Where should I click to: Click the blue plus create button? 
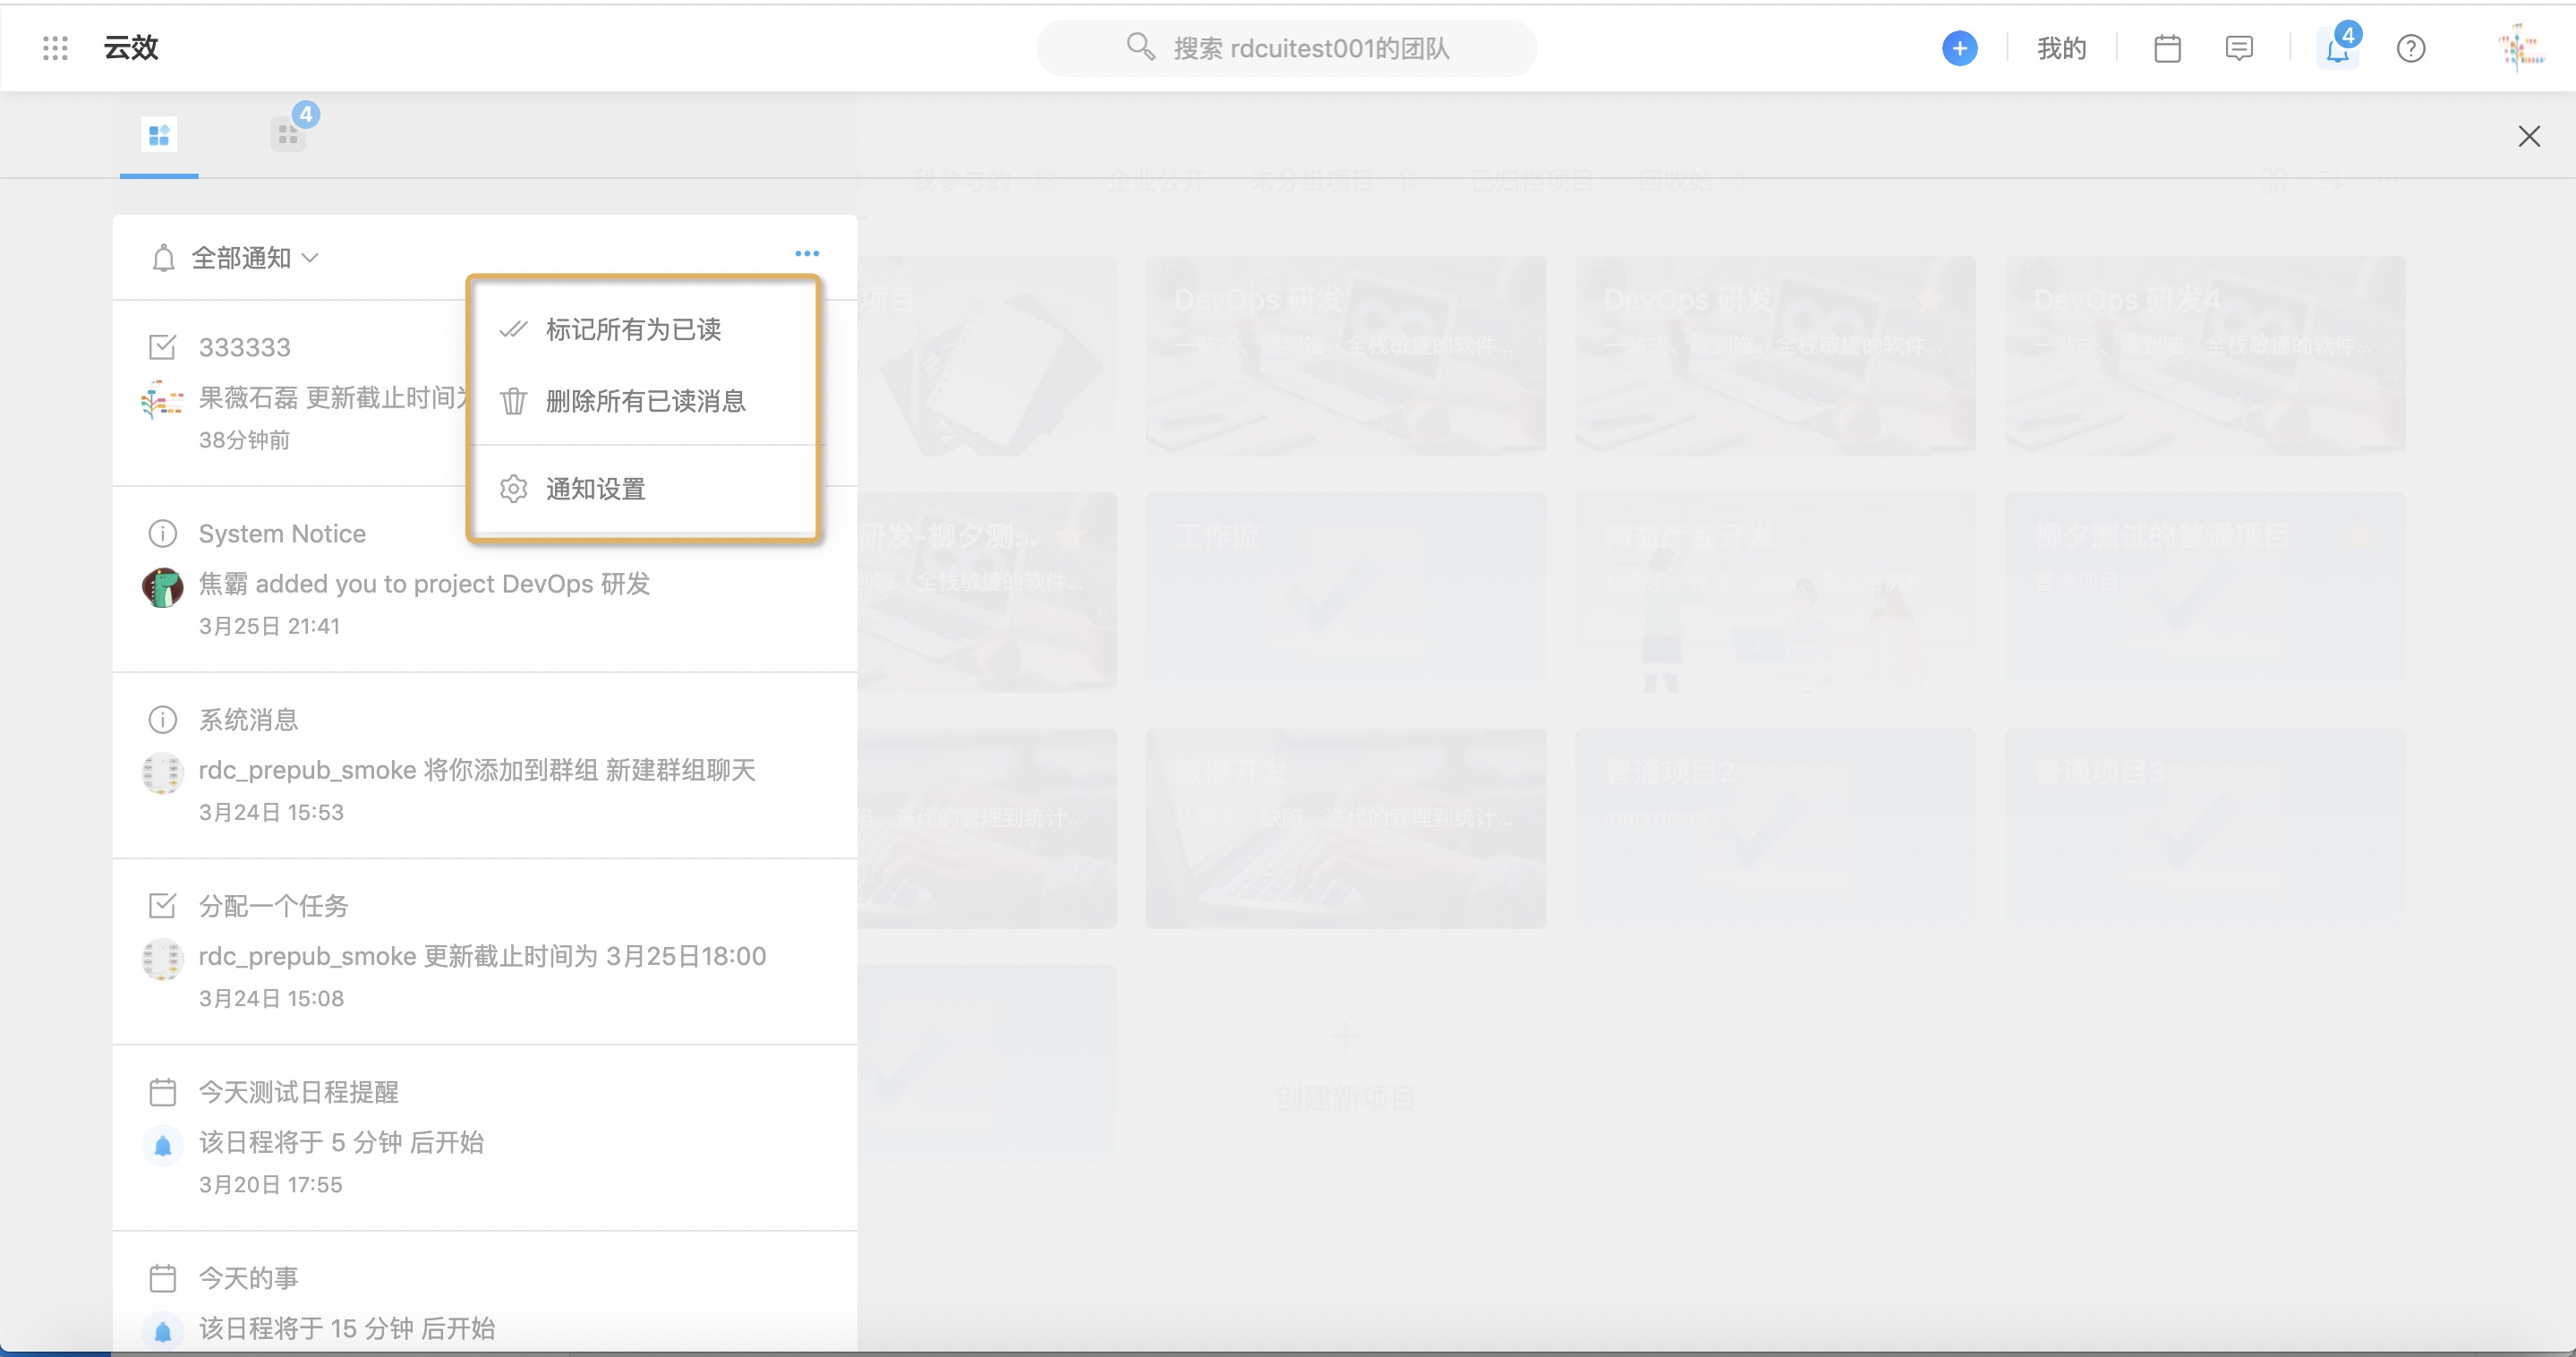click(x=1959, y=48)
